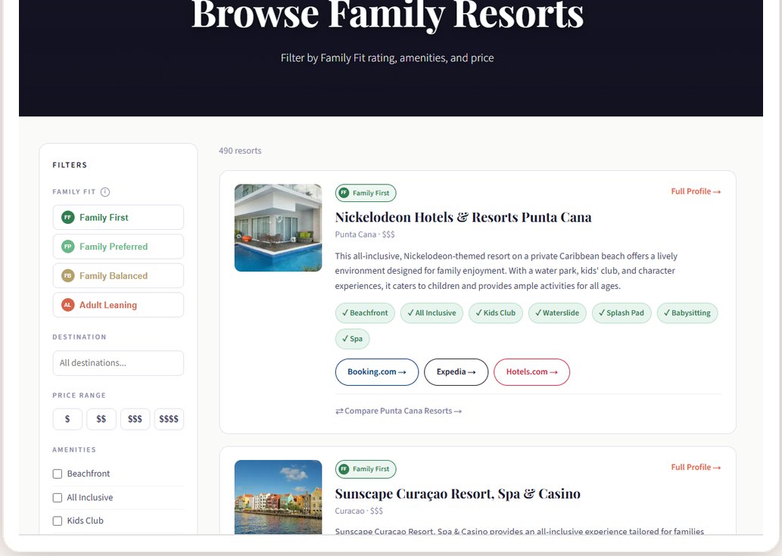Viewport: 782px width, 556px height.
Task: Select the Family Balanced filter
Action: 118,275
